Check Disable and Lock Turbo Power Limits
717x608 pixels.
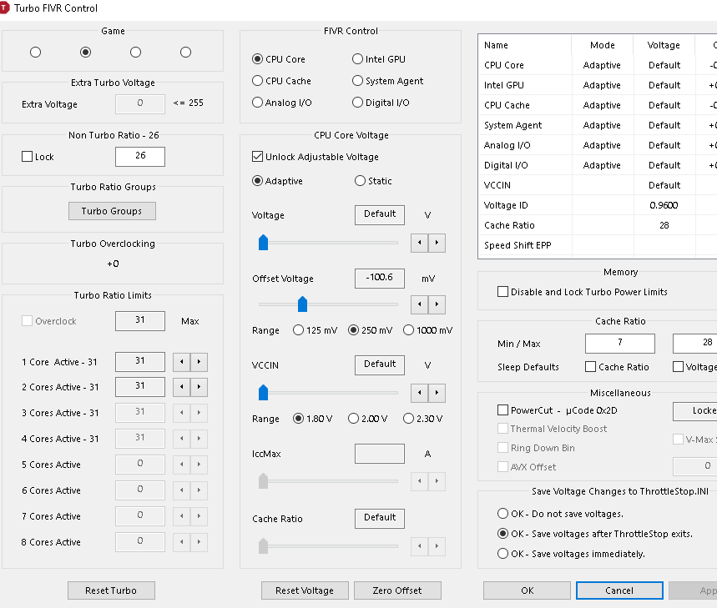click(502, 292)
